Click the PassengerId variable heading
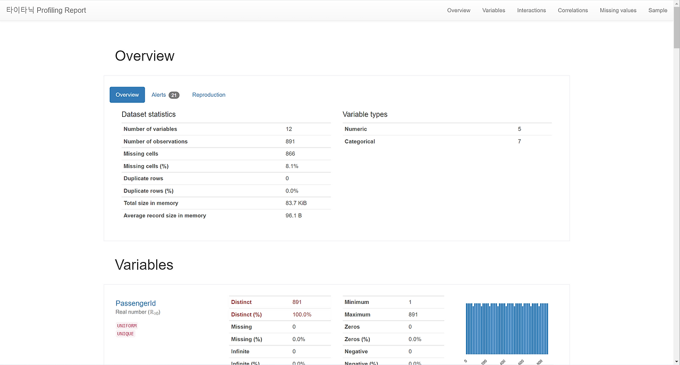 pyautogui.click(x=135, y=303)
